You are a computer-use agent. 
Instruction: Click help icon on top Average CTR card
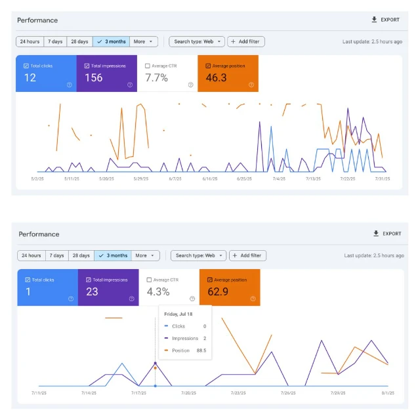(190, 85)
